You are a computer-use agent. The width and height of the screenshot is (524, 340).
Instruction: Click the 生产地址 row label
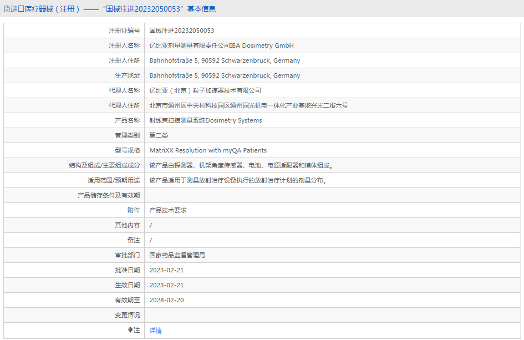pyautogui.click(x=128, y=75)
